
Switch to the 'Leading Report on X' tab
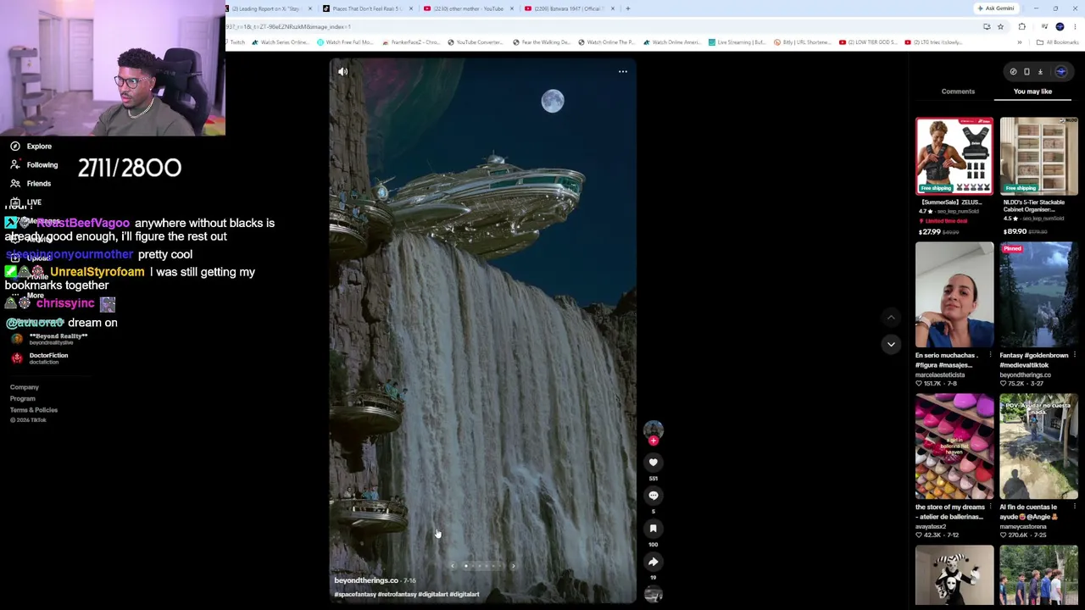pyautogui.click(x=270, y=8)
